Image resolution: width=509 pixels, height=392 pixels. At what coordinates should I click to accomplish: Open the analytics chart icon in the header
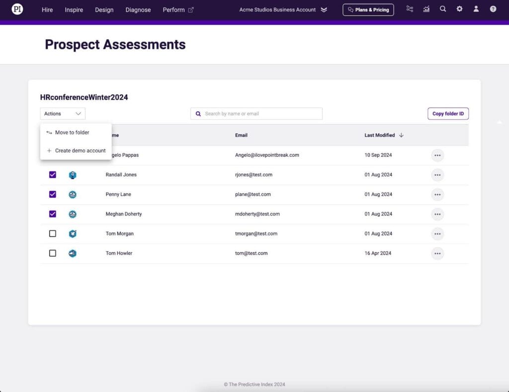pos(426,9)
